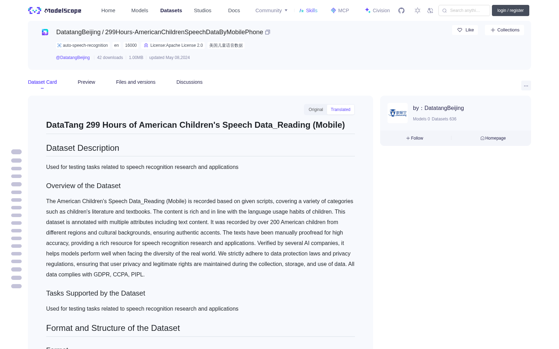Switch to the Preview tab
Screen dimensions: 559x349
click(86, 82)
